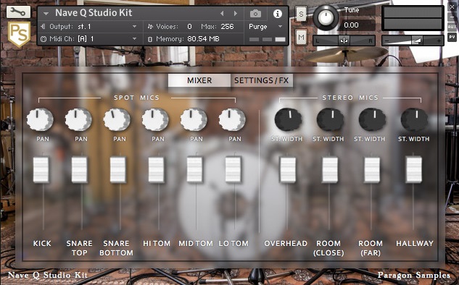Open instrument info with the i icon
The width and height of the screenshot is (459, 285).
point(278,14)
